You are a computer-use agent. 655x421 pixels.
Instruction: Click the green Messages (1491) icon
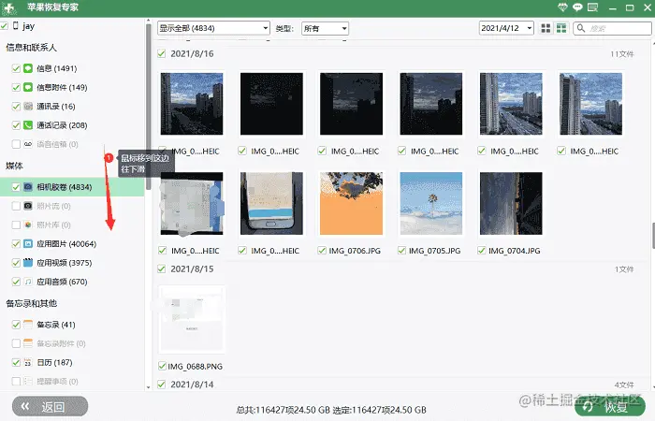(28, 68)
